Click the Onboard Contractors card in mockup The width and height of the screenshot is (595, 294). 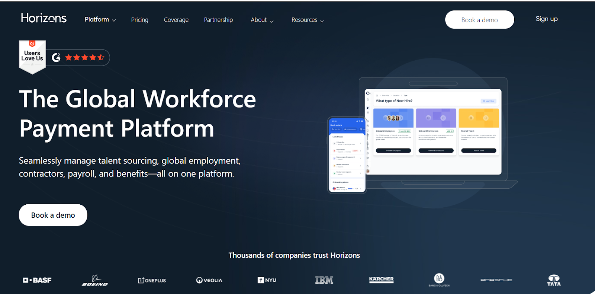pos(436,132)
